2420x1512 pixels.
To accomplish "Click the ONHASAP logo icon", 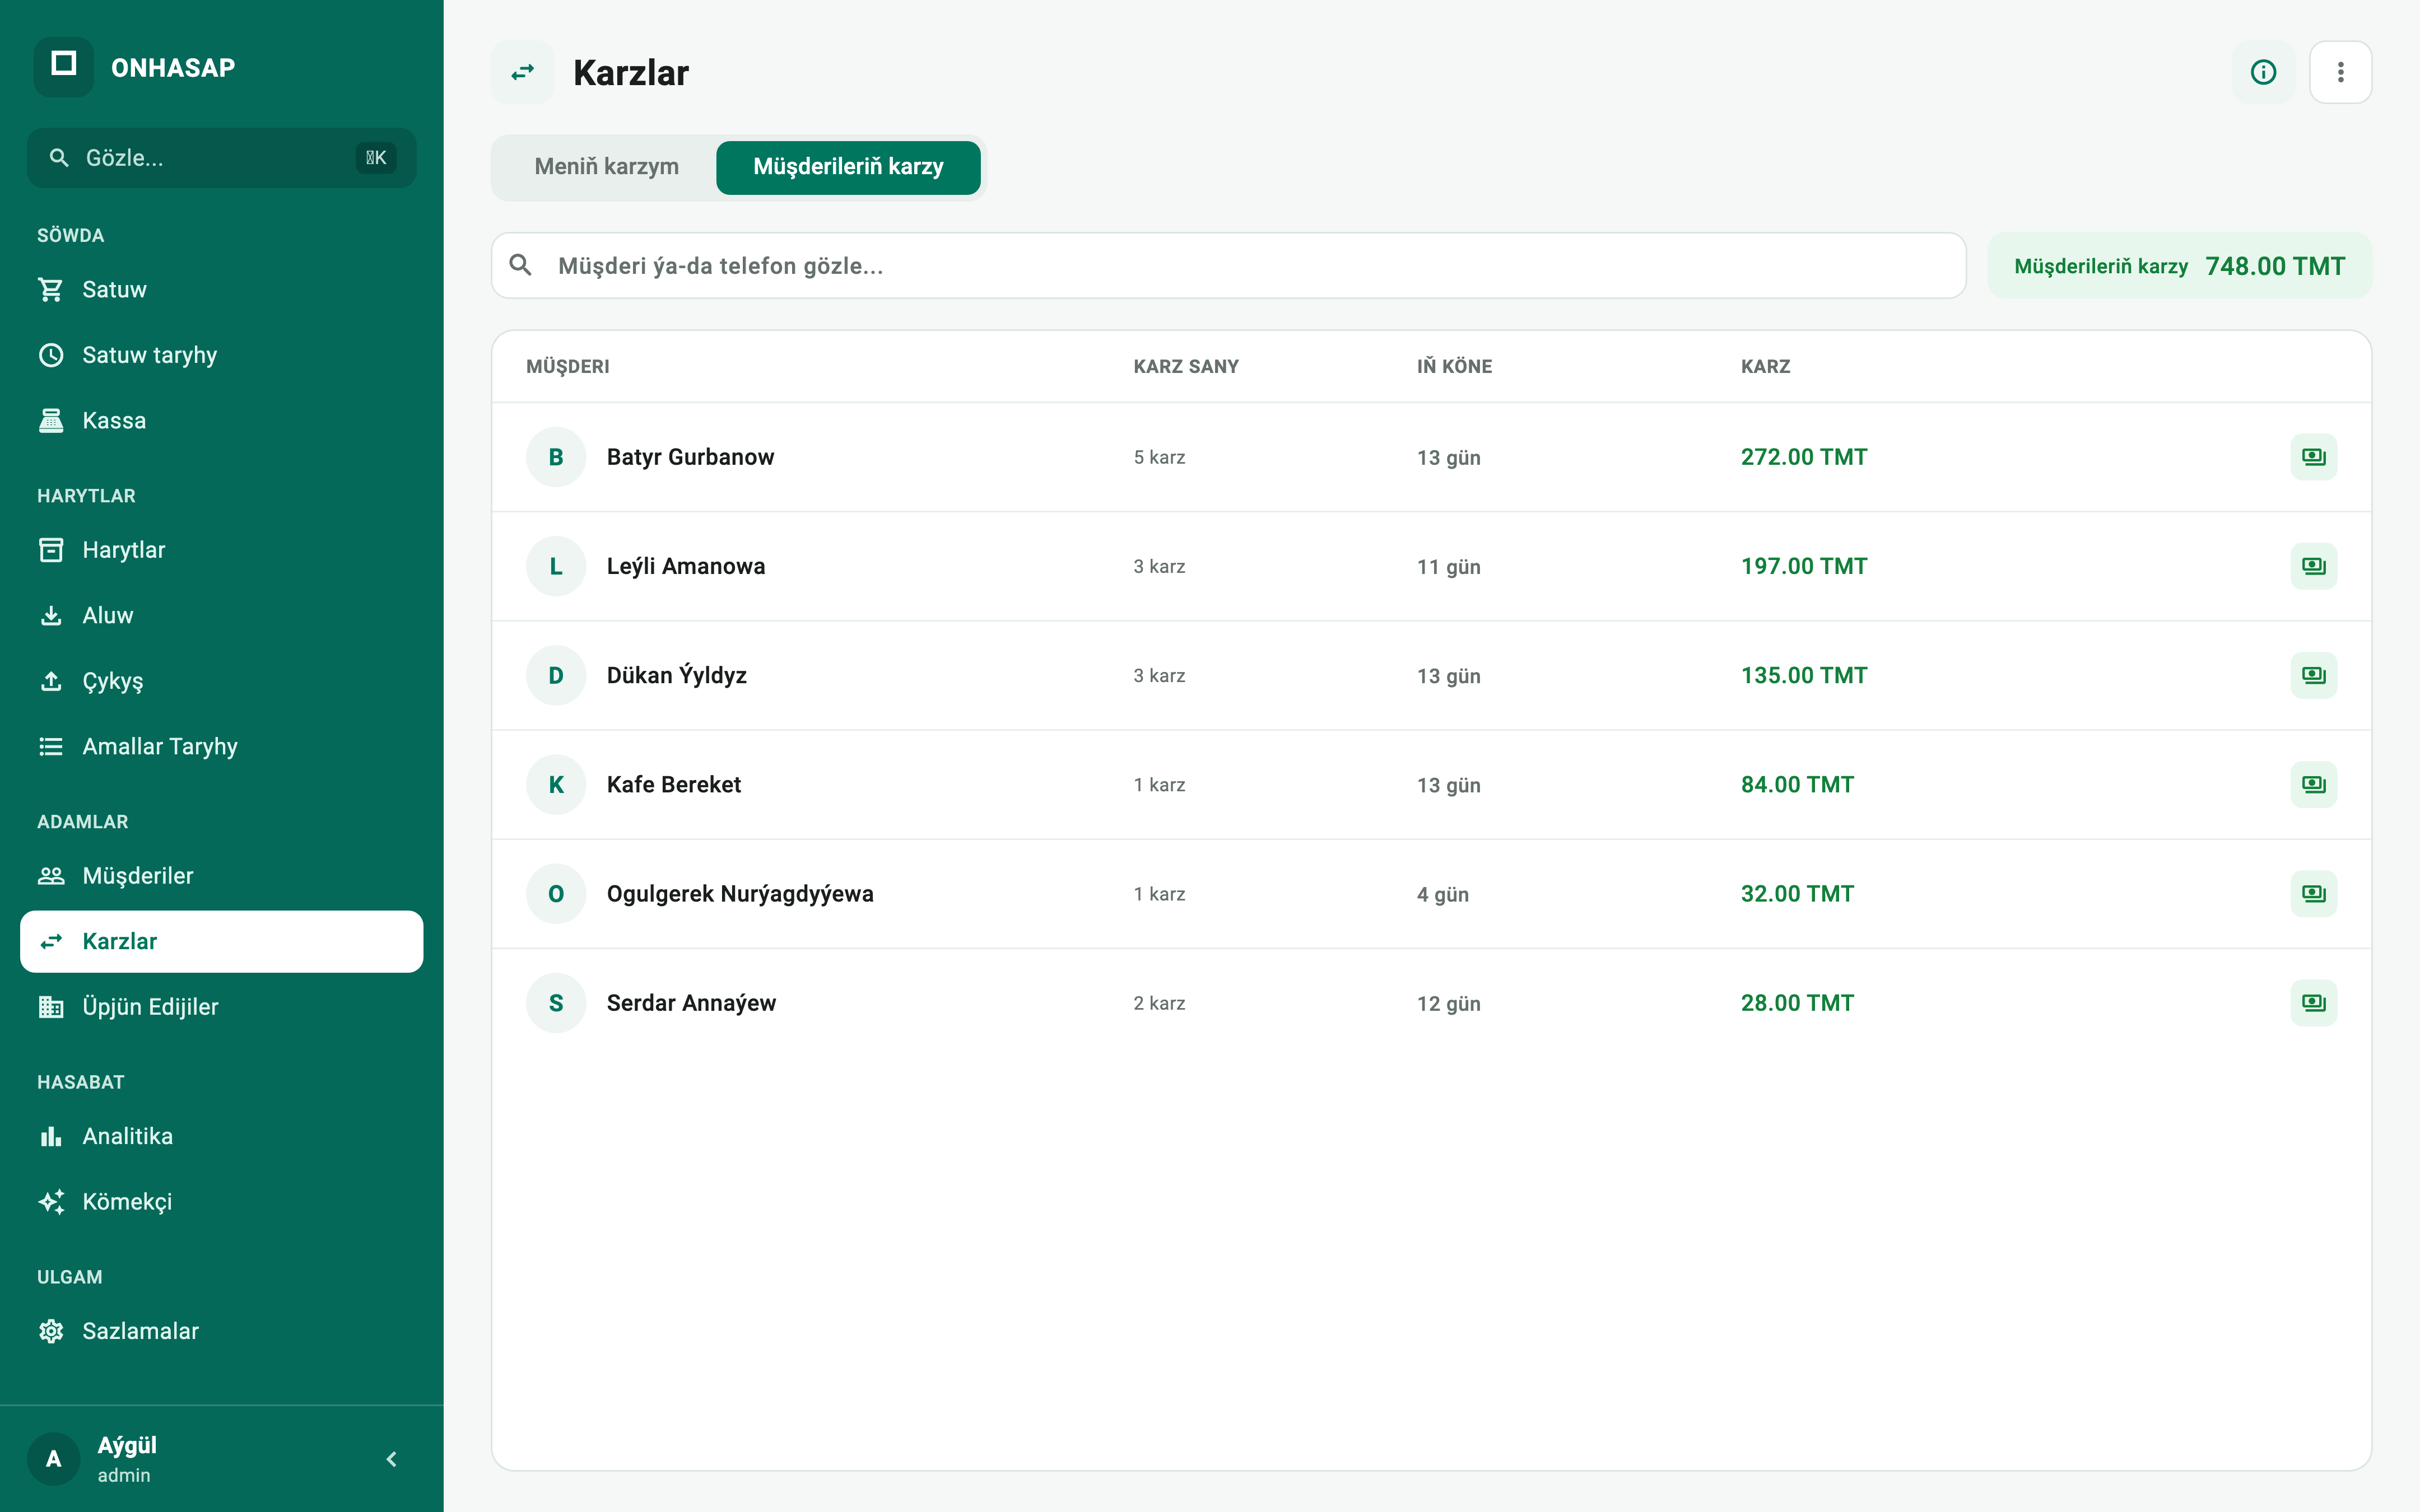I will pyautogui.click(x=64, y=67).
